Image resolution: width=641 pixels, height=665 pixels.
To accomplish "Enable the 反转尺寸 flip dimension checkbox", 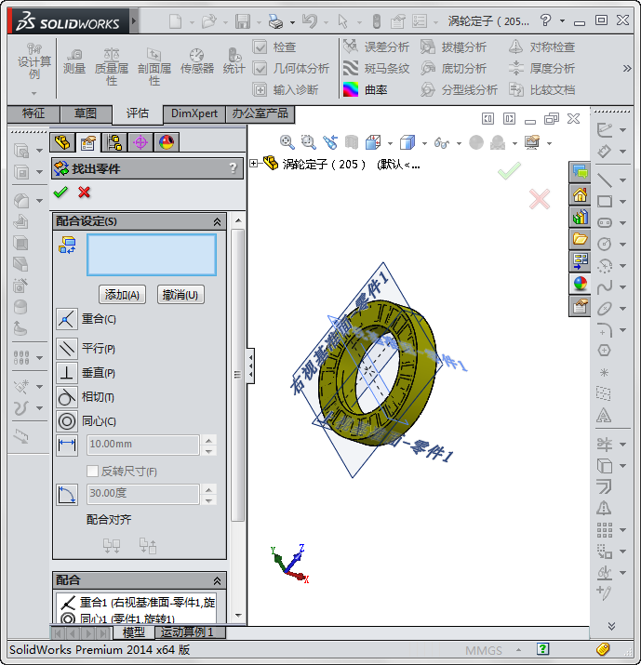I will pyautogui.click(x=93, y=471).
